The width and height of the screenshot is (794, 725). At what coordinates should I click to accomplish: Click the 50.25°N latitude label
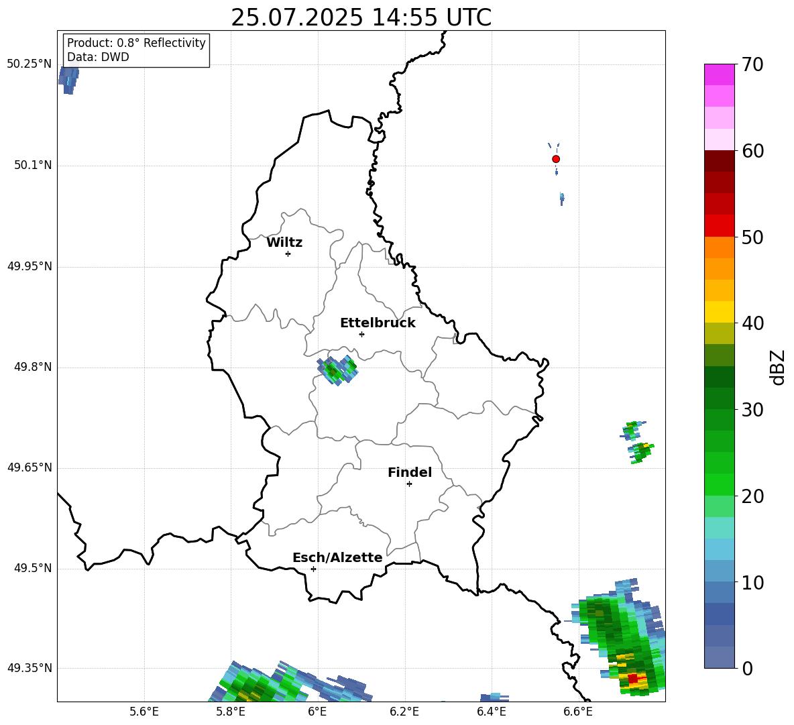tap(30, 64)
